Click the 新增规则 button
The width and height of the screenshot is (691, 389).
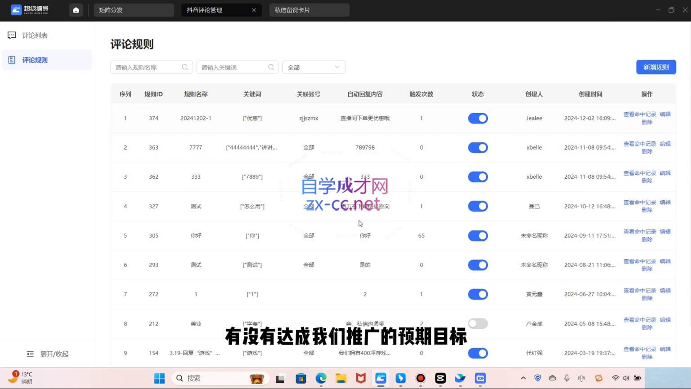pos(656,67)
